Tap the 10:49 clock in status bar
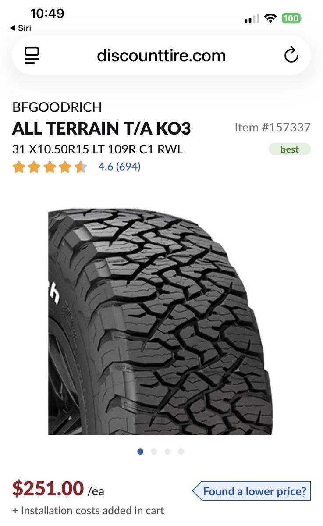Viewport: 323px width, 526px height. (47, 13)
